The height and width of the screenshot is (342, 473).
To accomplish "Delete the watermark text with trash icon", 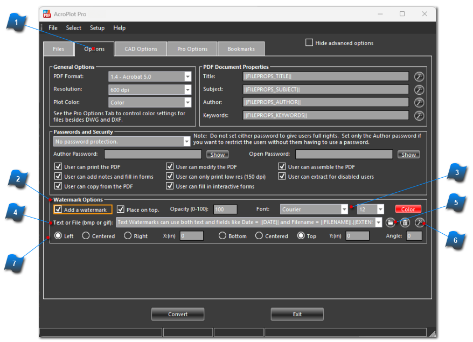I will [405, 222].
